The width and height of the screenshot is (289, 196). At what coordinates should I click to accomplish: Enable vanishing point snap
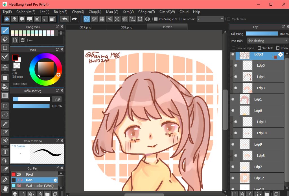click(x=110, y=19)
